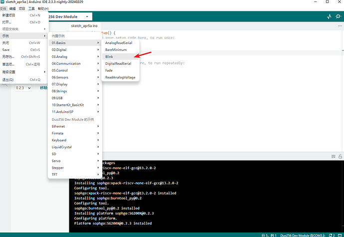This screenshot has width=344, height=237.
Task: Open the 编辑 menu
Action: [12, 8]
